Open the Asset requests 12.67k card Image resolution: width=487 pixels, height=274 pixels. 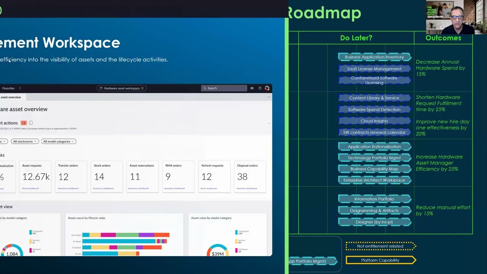click(x=35, y=176)
